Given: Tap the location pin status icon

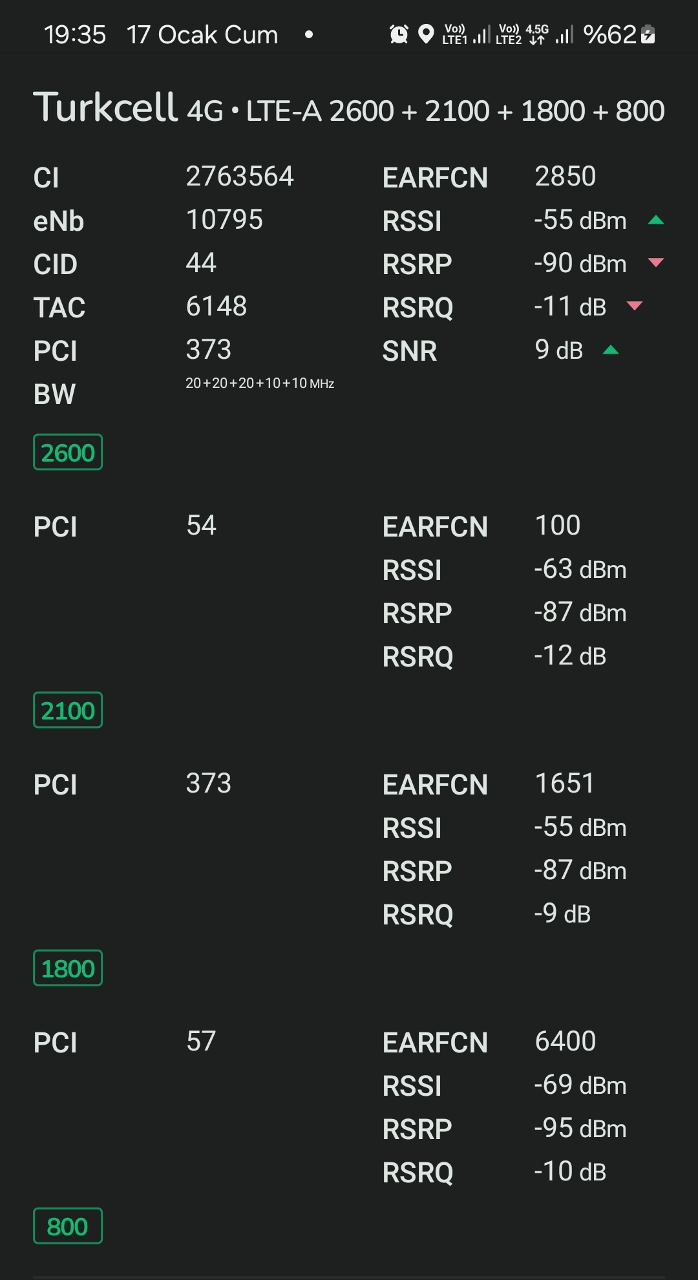Looking at the screenshot, I should (426, 34).
